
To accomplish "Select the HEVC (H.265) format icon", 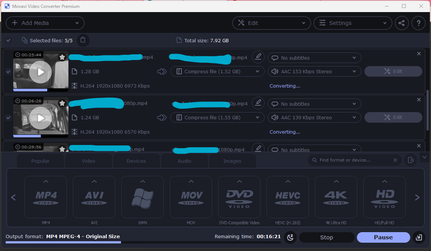I will click(x=288, y=197).
